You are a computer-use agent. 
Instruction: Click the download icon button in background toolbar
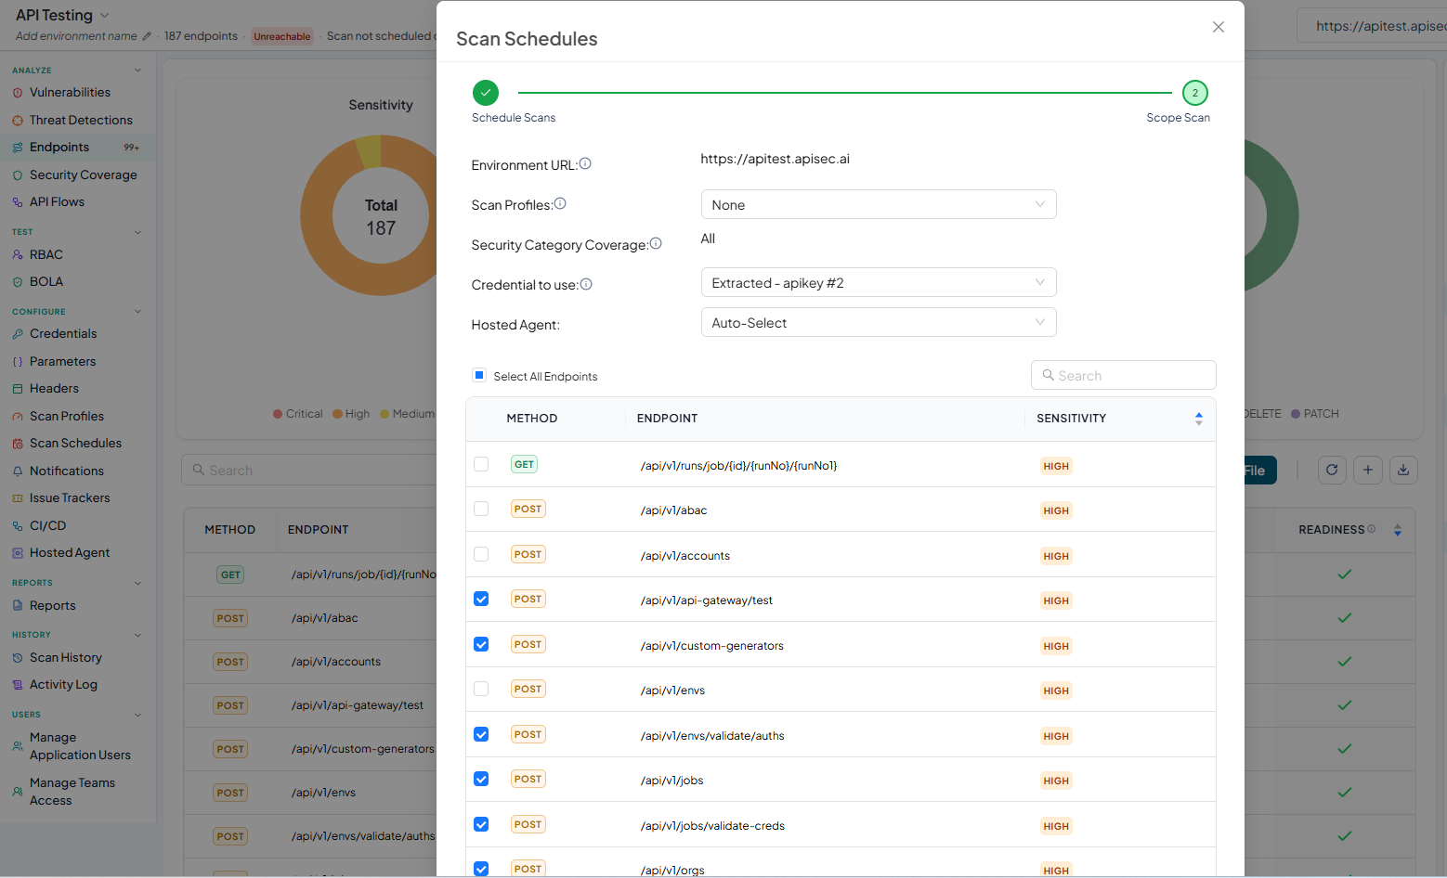coord(1403,471)
